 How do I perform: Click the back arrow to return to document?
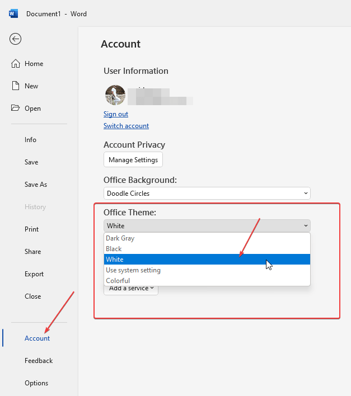16,39
